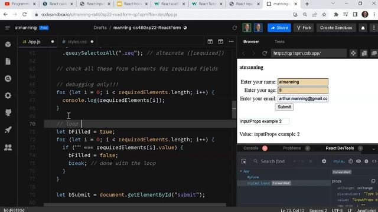Open Configuration gear icon in sidebar

click(x=8, y=95)
